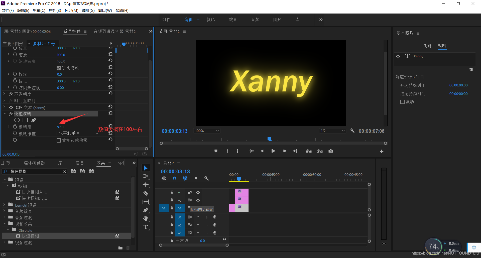Play the program monitor video

pos(273,151)
